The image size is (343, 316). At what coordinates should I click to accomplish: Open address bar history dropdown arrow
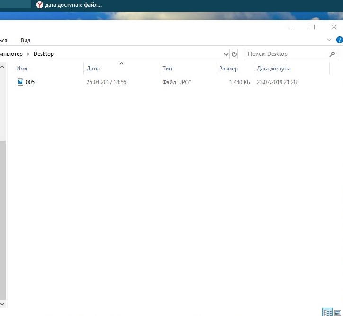coord(225,54)
